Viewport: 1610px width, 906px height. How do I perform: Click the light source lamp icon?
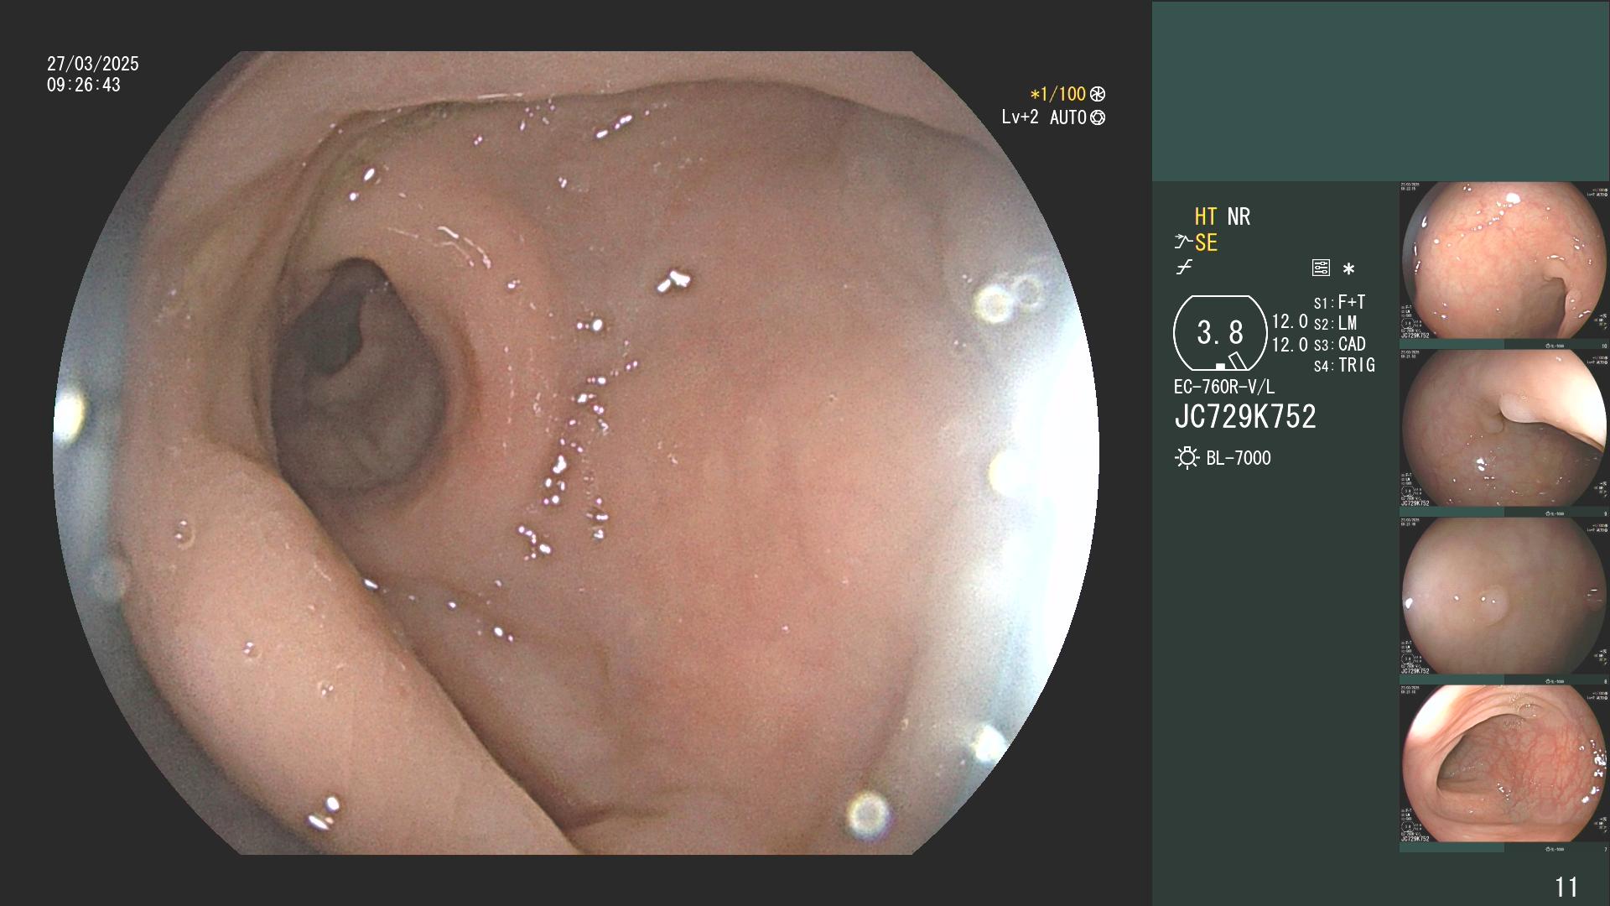(1187, 458)
